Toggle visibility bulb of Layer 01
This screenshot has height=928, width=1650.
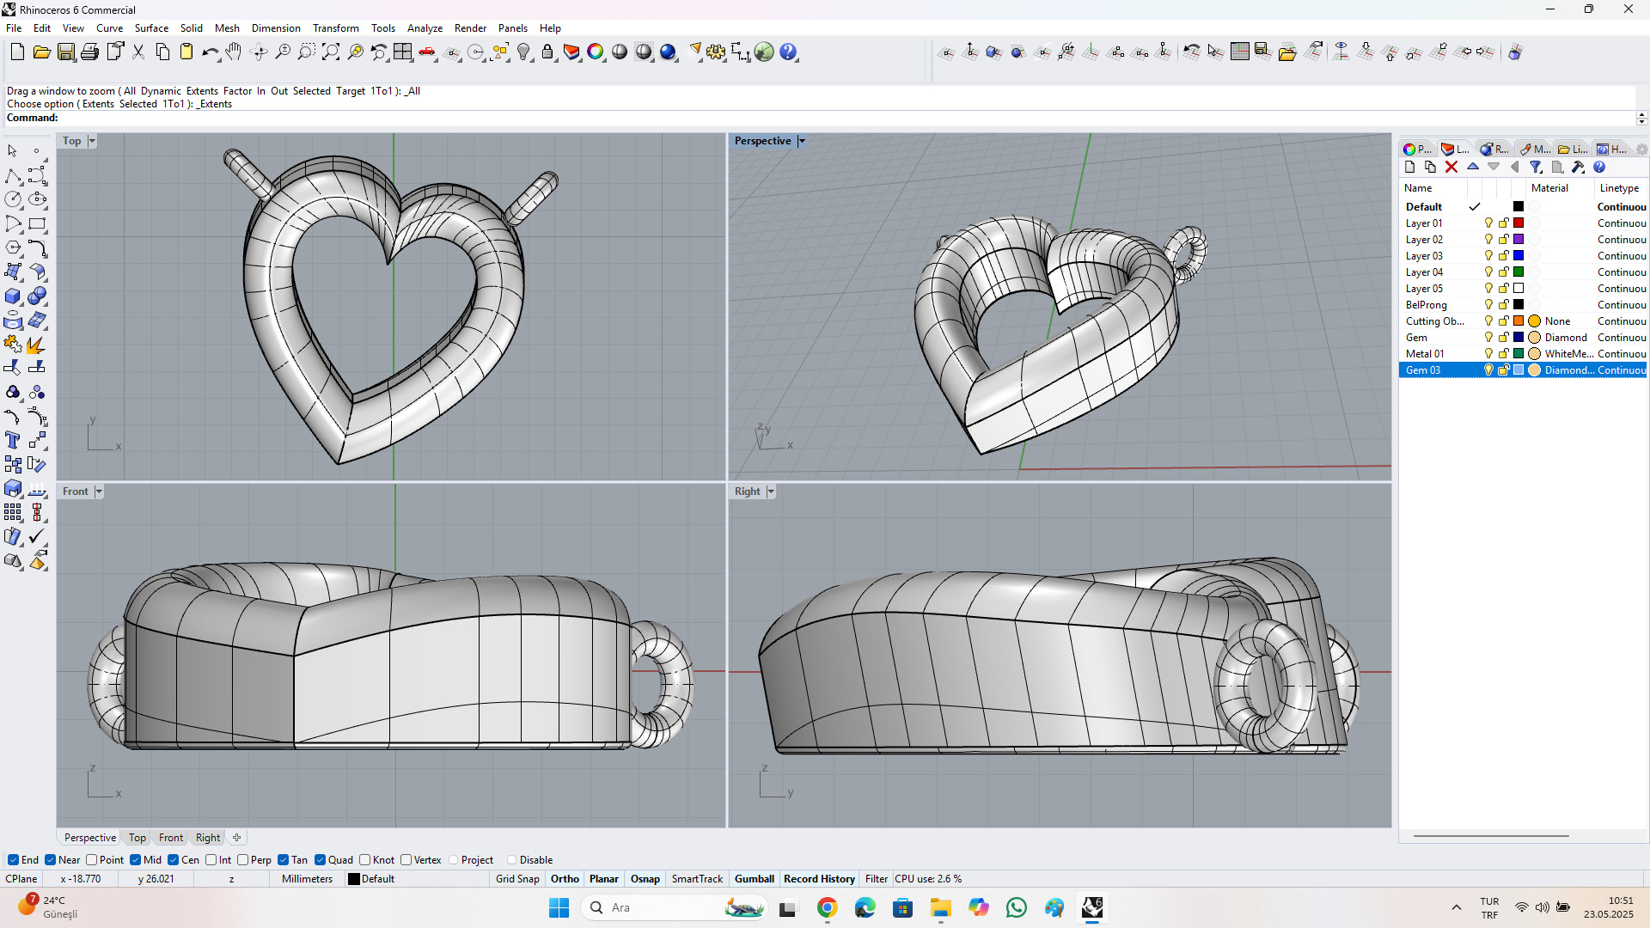click(x=1488, y=223)
